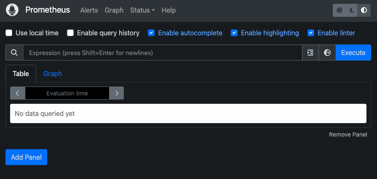Turn off Enable linter

311,33
